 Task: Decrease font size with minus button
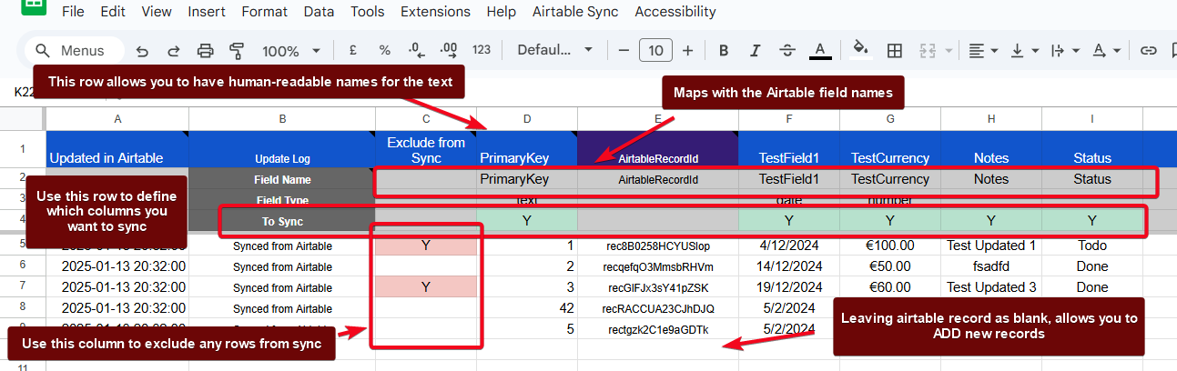[x=623, y=51]
